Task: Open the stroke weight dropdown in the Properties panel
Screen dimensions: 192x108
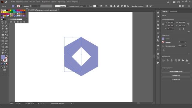Action: [x=185, y=42]
